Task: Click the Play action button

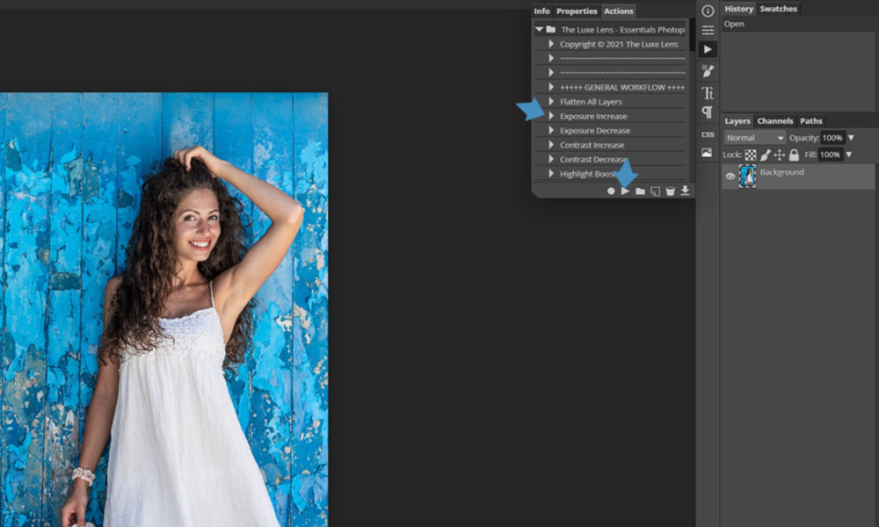Action: [625, 191]
